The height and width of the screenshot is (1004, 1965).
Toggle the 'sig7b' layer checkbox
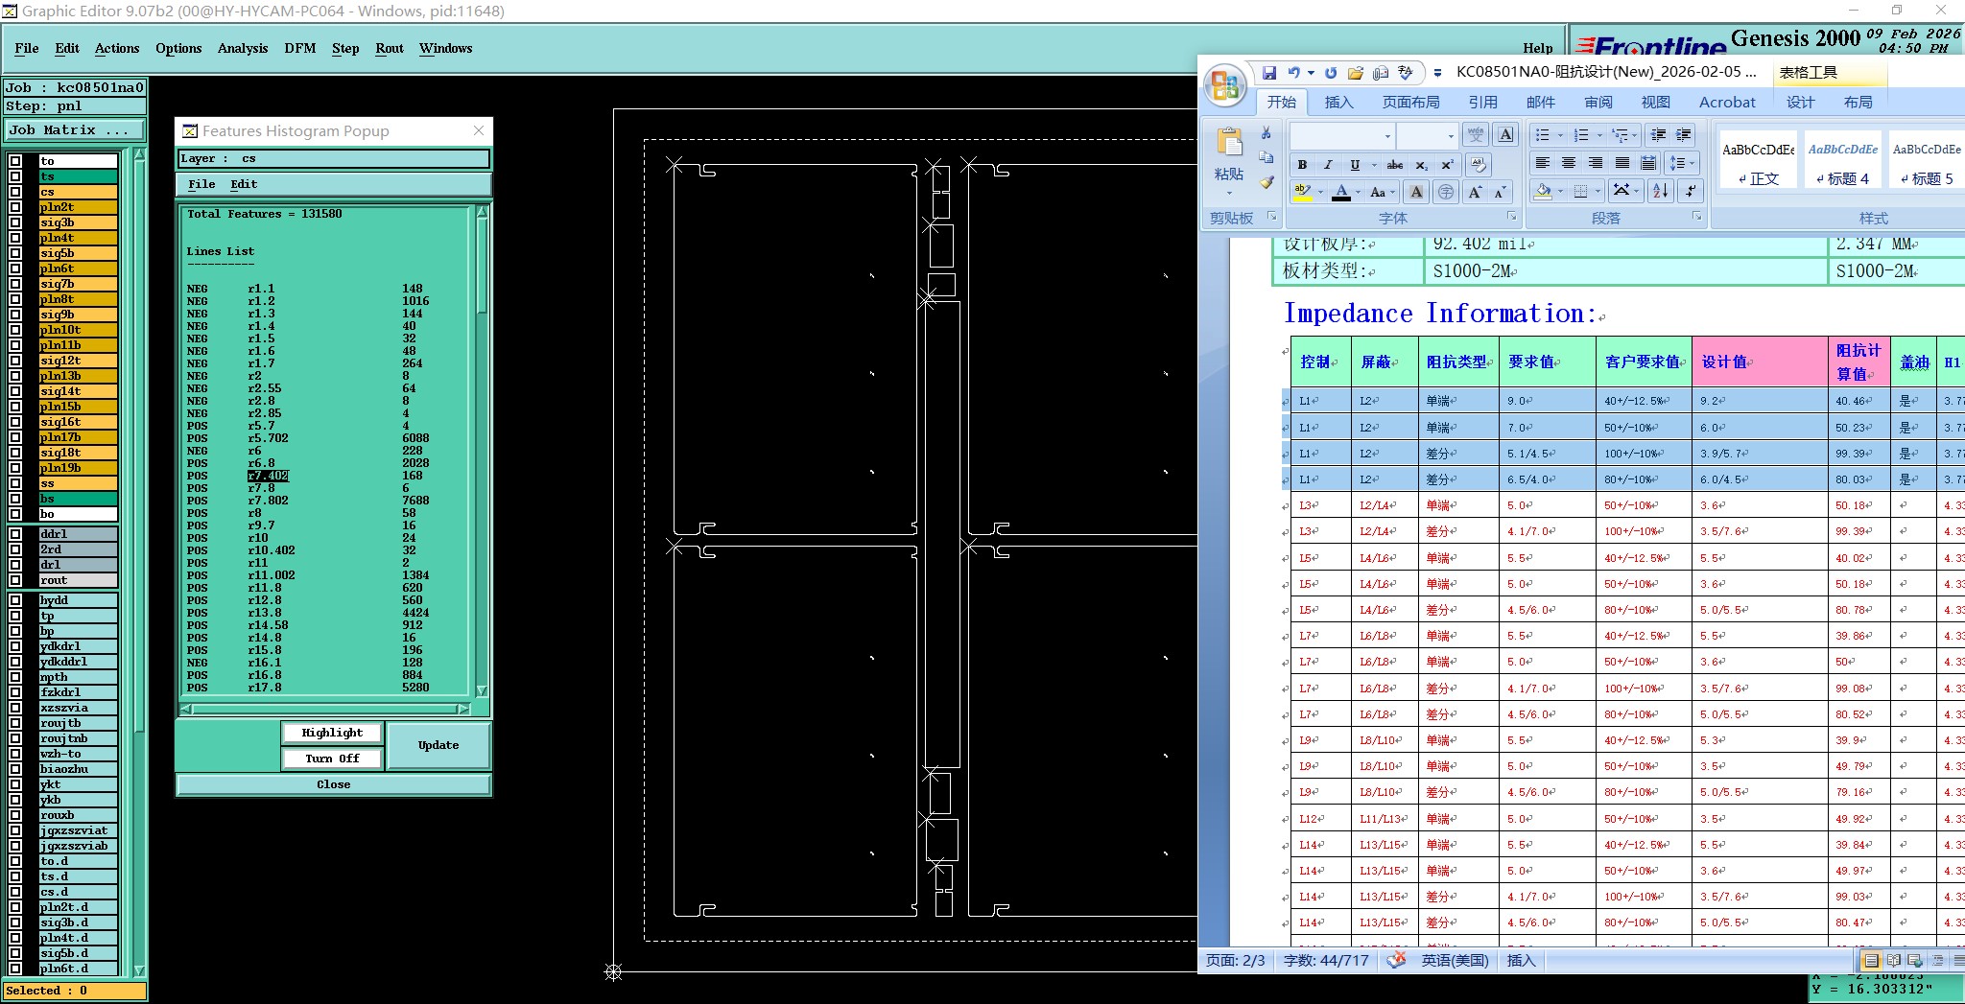click(15, 284)
